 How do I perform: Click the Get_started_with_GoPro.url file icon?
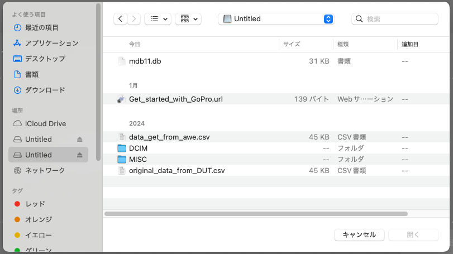pyautogui.click(x=122, y=99)
